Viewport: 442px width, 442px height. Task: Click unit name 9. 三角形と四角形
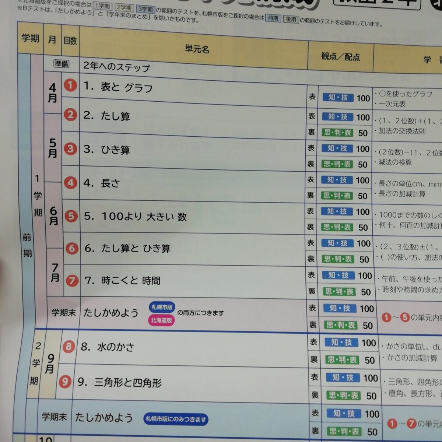click(119, 383)
